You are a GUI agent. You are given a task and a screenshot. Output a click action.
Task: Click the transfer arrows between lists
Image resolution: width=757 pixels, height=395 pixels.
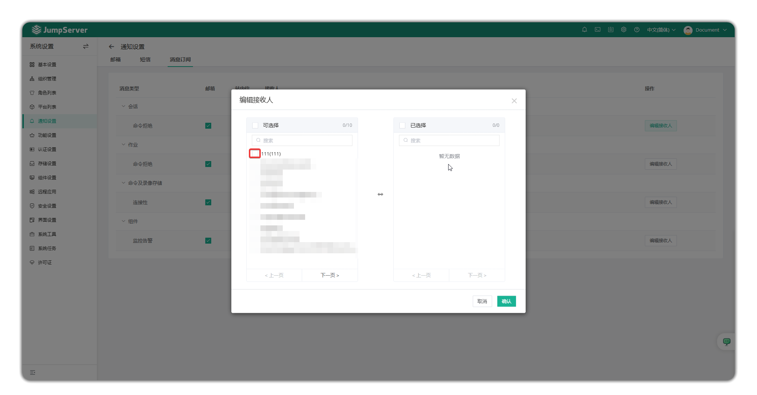point(380,195)
